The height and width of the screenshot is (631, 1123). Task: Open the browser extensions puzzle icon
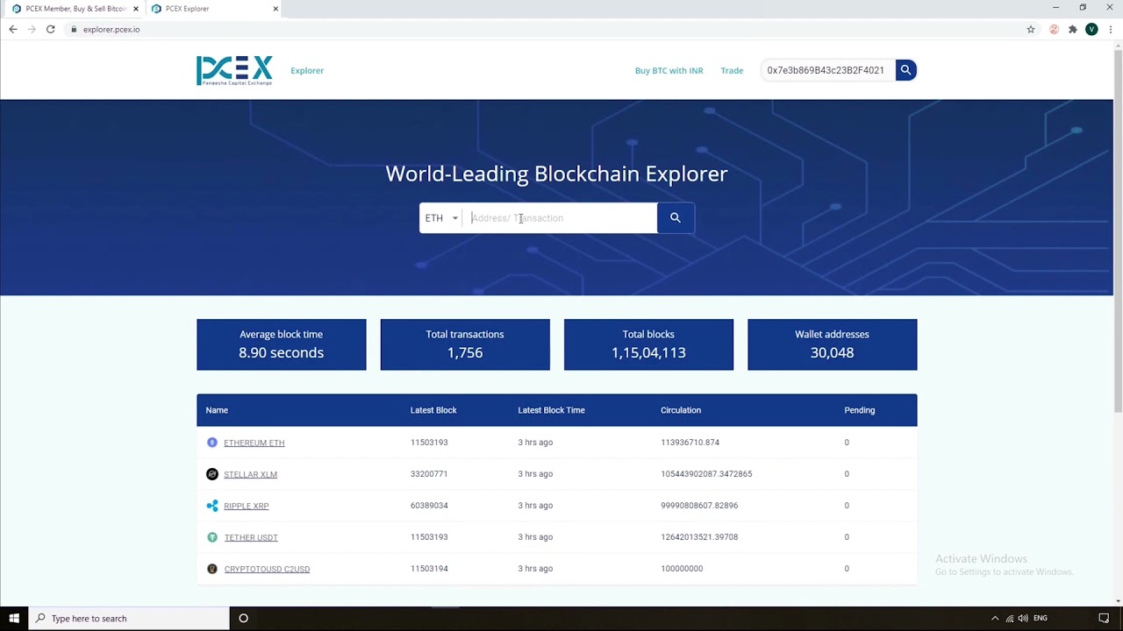pyautogui.click(x=1072, y=29)
